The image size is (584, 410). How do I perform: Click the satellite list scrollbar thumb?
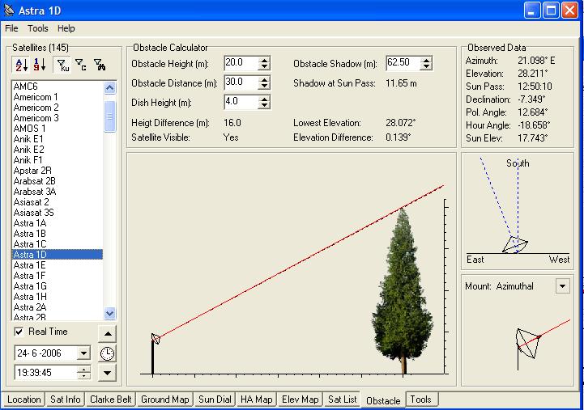[x=110, y=116]
